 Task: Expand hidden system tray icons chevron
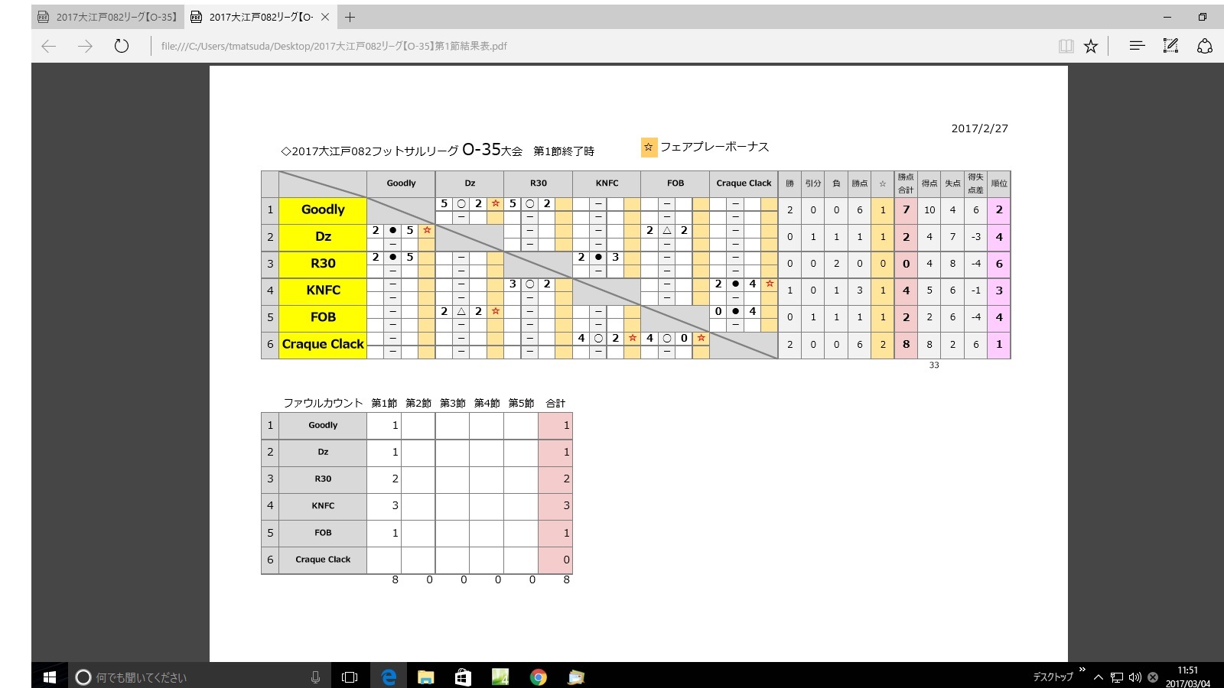pyautogui.click(x=1098, y=677)
